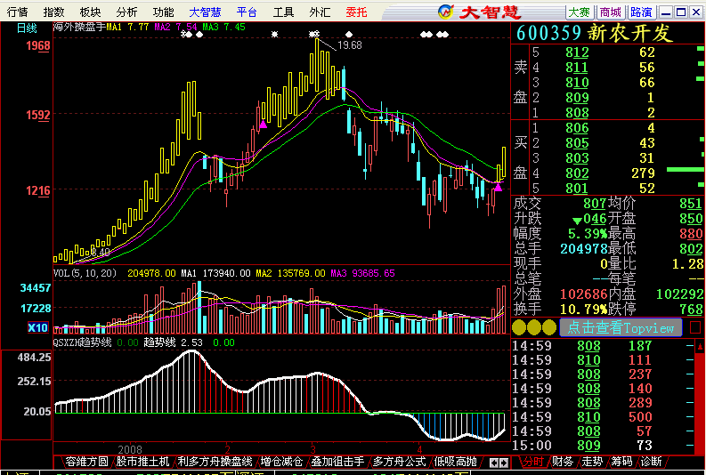Open the 工具 menu

point(283,12)
